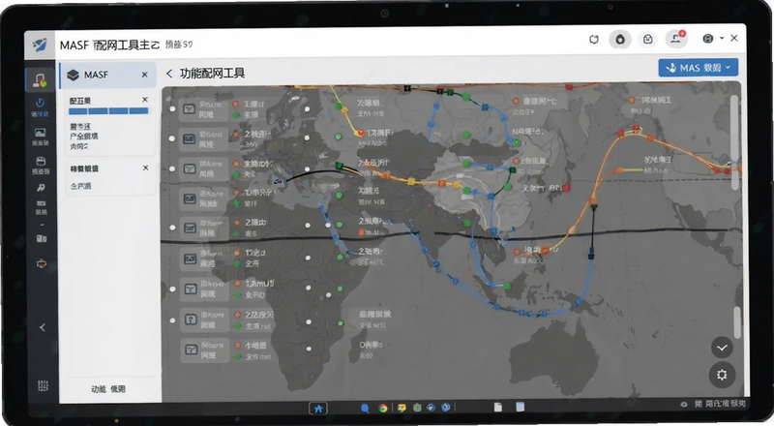Select the radio dot of eighth list row
The width and height of the screenshot is (774, 426).
coord(172,320)
